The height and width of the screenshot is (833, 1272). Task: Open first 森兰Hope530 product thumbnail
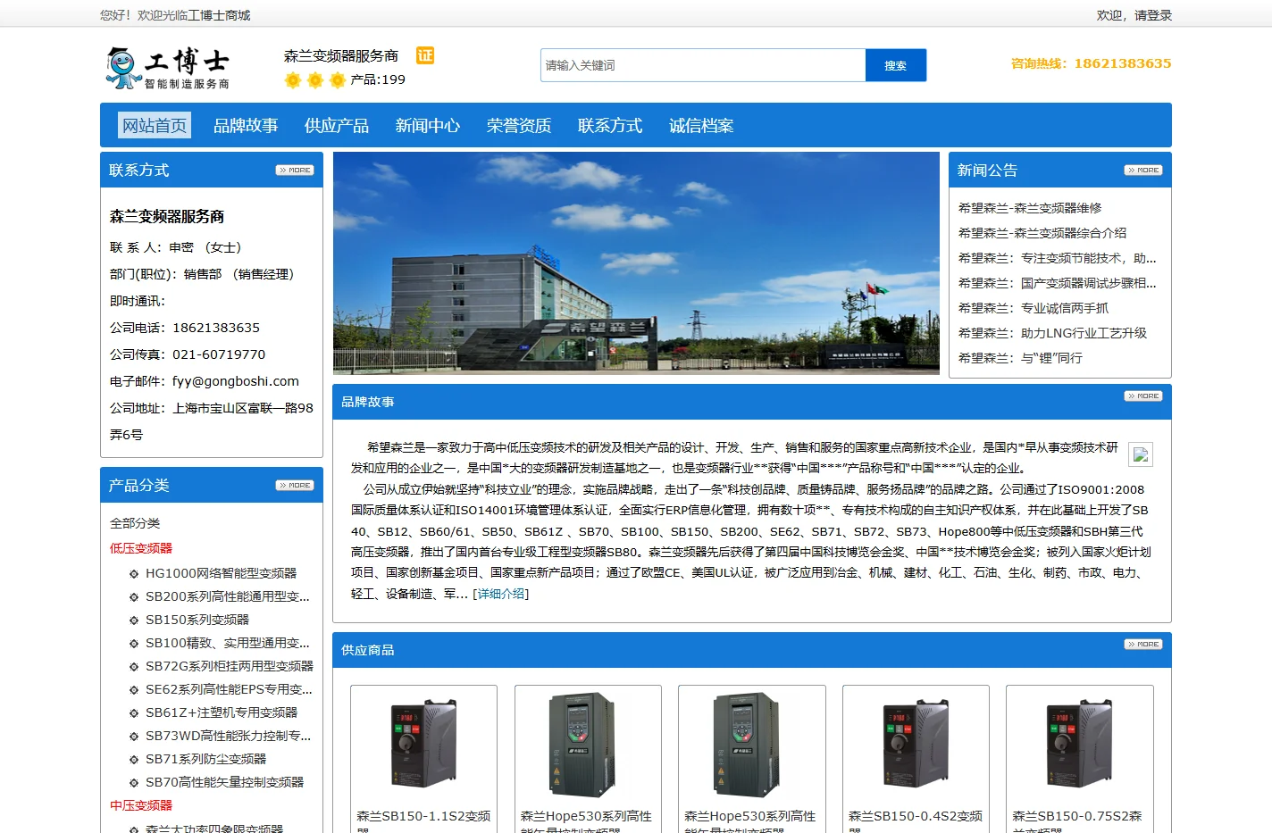(x=582, y=745)
